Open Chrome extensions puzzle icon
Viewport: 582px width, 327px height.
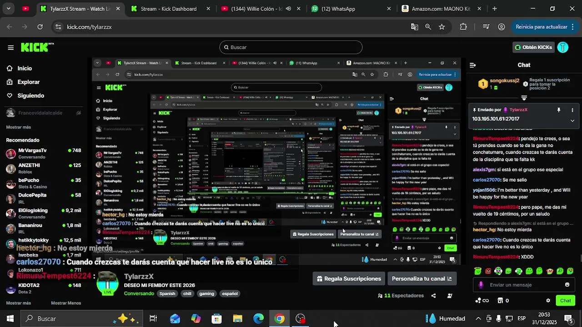click(x=463, y=27)
